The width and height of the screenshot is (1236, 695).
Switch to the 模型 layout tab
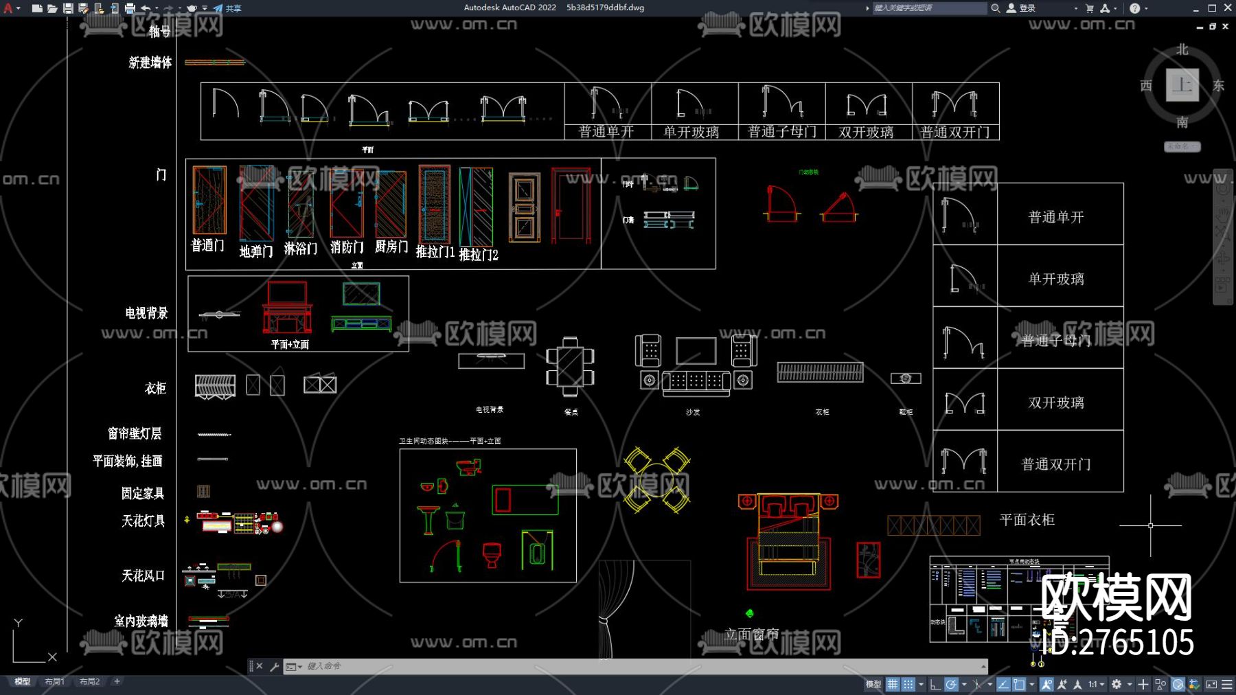point(23,681)
